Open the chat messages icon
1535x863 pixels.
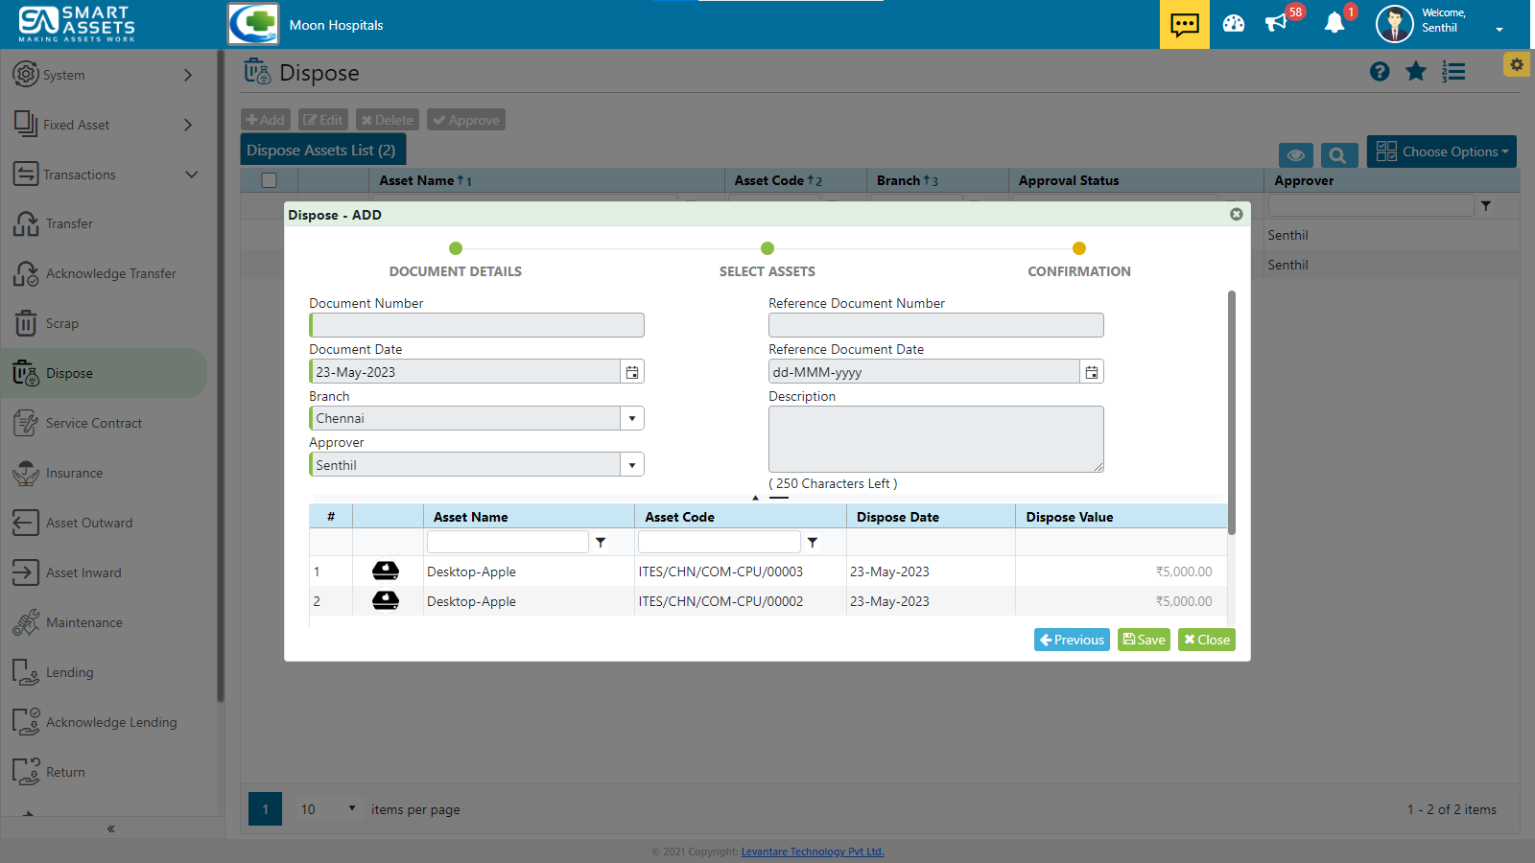pos(1184,24)
